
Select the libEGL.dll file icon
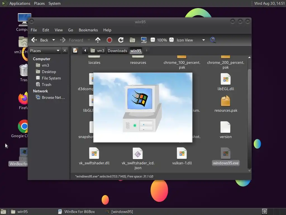(x=226, y=79)
